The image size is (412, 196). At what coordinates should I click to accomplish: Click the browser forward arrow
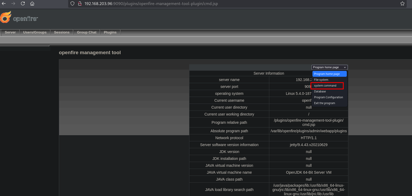13,4
